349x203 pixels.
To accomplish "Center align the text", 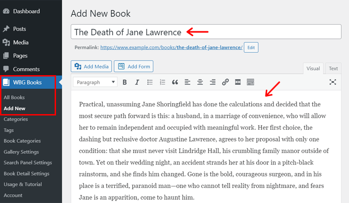I will pyautogui.click(x=200, y=82).
